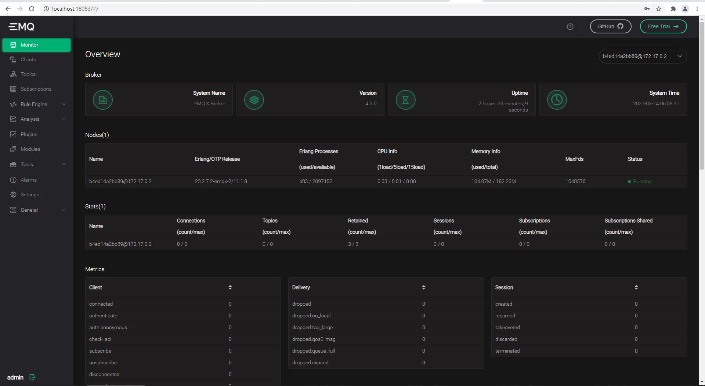Bookmark this page with the star icon
This screenshot has height=386, width=705.
pyautogui.click(x=659, y=8)
